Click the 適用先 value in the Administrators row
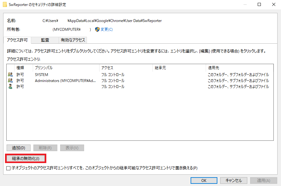281x186 pixels. tap(238, 81)
